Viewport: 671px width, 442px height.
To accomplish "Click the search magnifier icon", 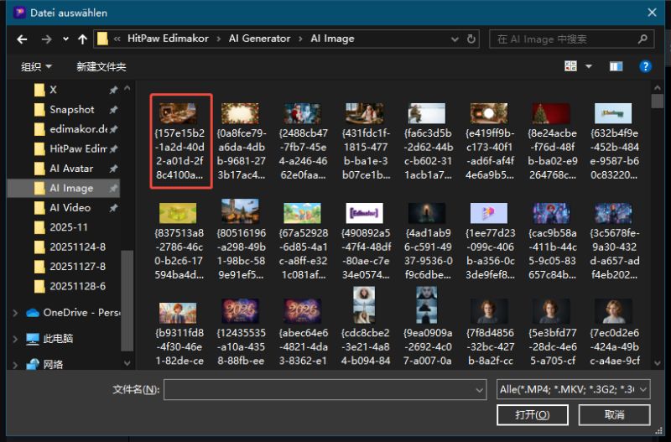I will point(643,39).
